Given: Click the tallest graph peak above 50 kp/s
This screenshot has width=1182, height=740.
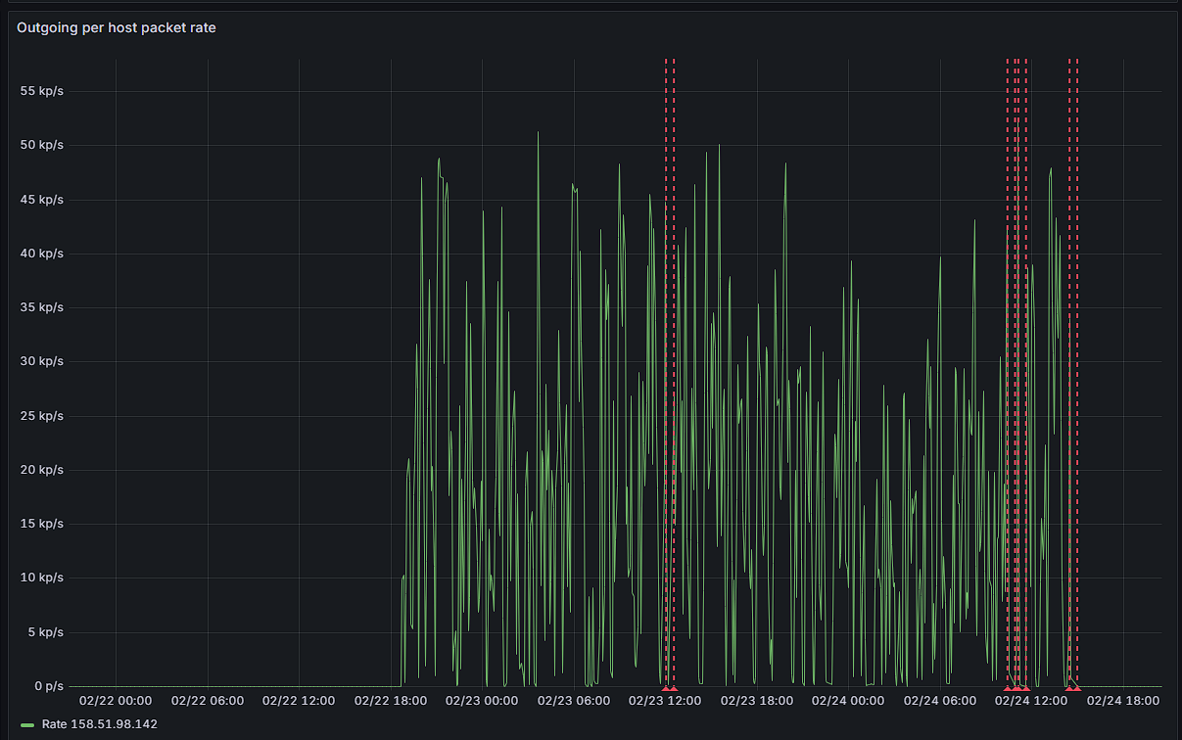Looking at the screenshot, I should pos(538,133).
